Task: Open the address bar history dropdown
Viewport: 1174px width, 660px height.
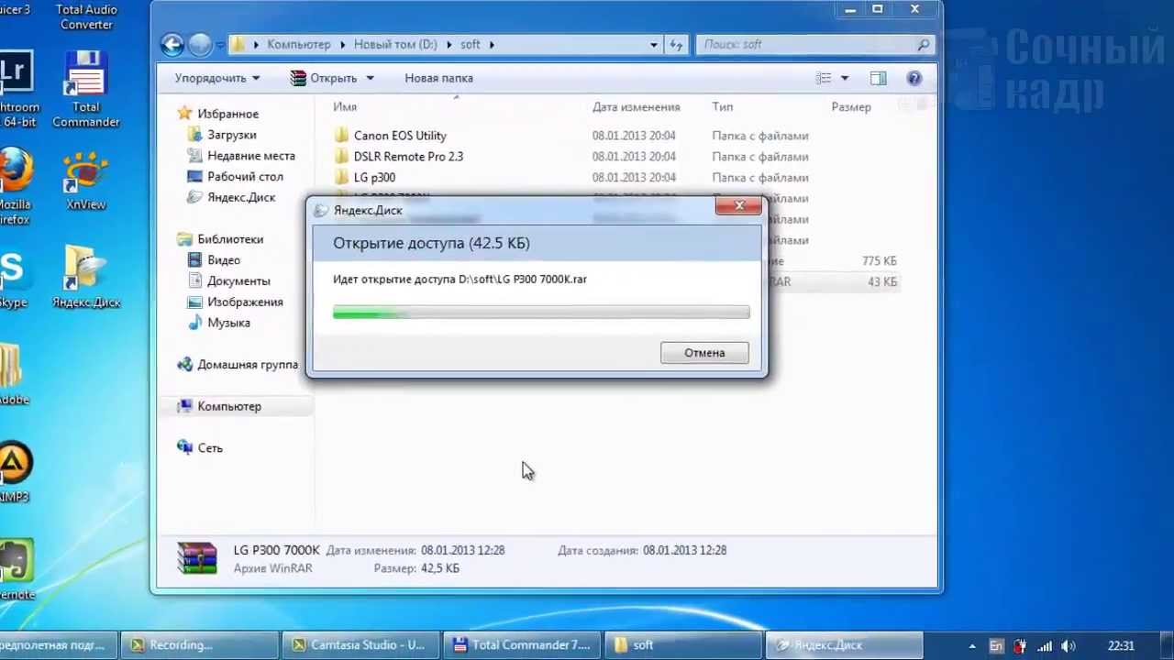Action: coord(654,44)
